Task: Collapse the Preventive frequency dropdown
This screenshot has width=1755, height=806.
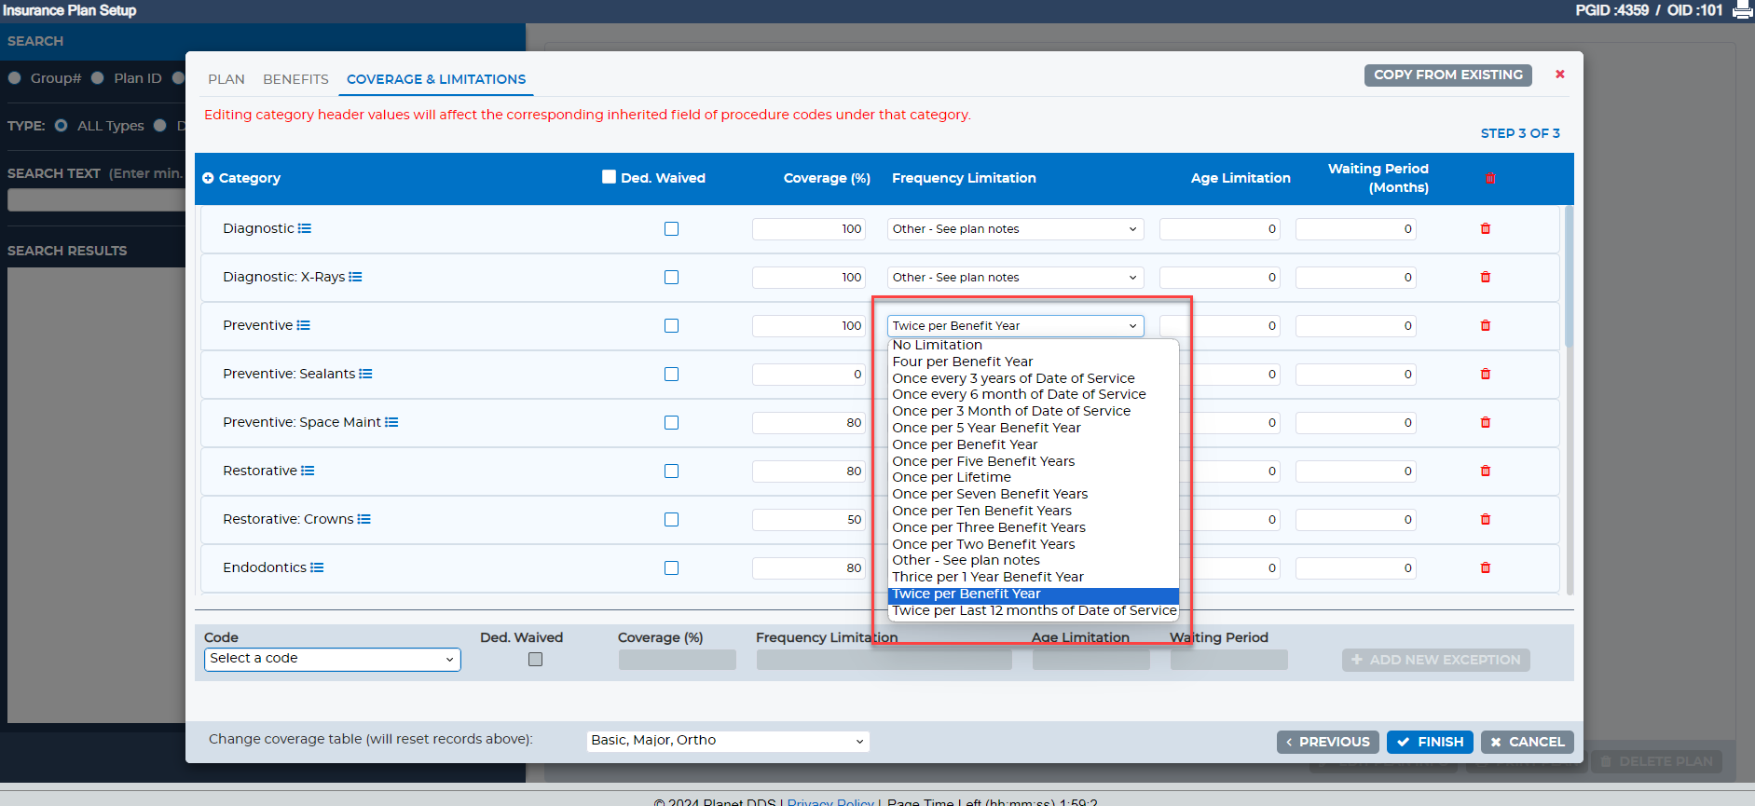Action: pyautogui.click(x=1015, y=325)
